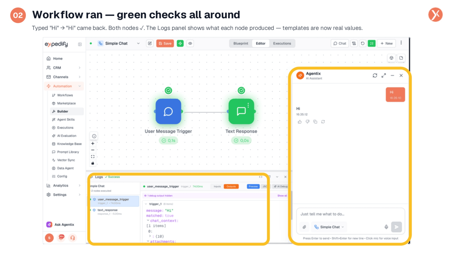Open the Text Response node three-dot menu
The image size is (453, 254).
pyautogui.click(x=248, y=105)
